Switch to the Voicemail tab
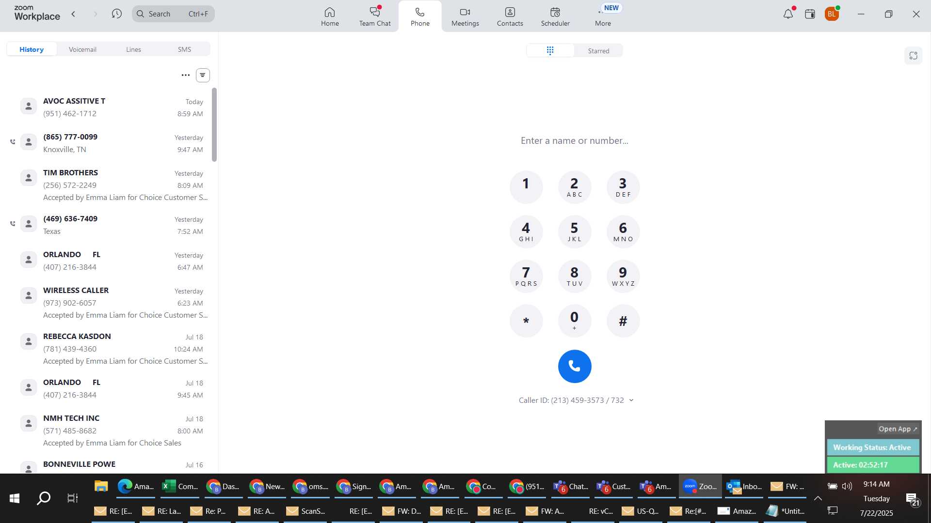The height and width of the screenshot is (523, 931). click(82, 49)
